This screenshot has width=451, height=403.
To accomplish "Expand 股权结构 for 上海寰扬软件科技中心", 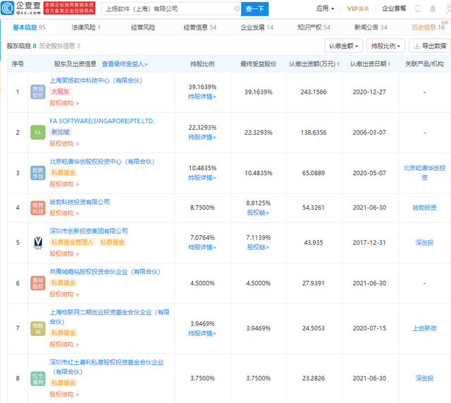I will coord(64,103).
